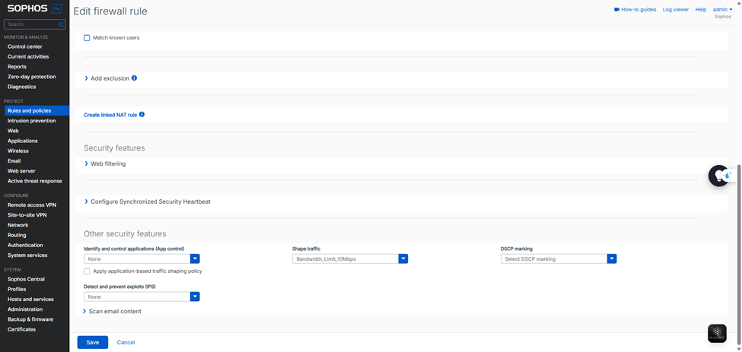Click the How-to guides video icon
Viewport: 742px width, 352px height.
[616, 10]
